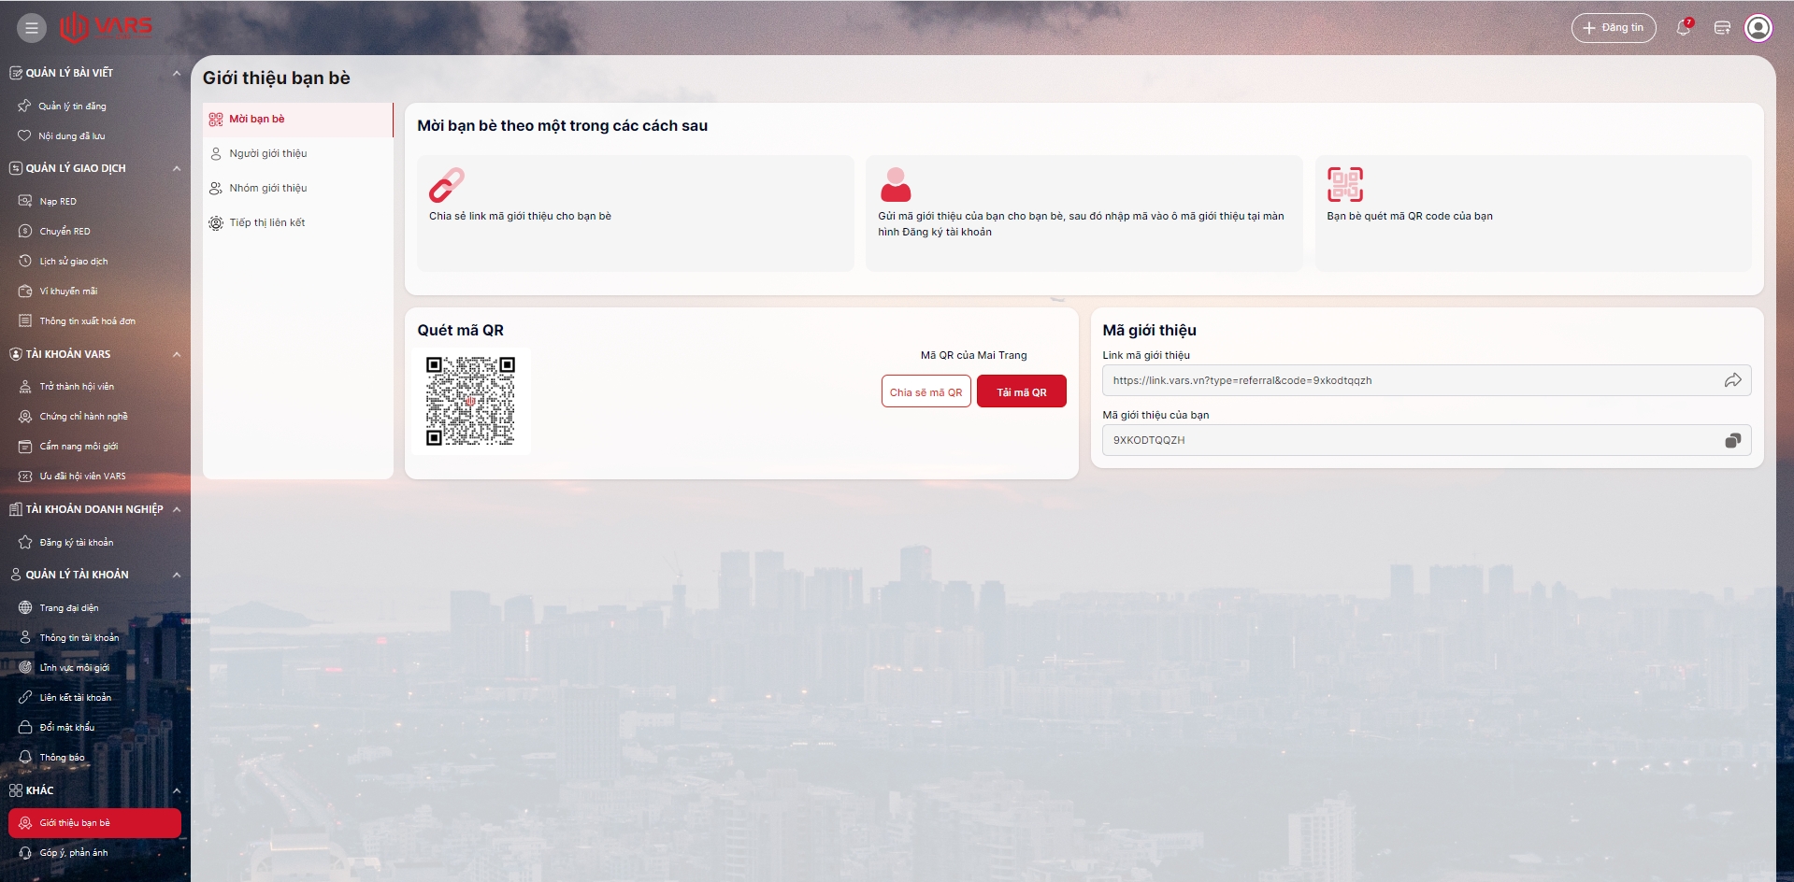Click the VARS logo

pos(106,27)
